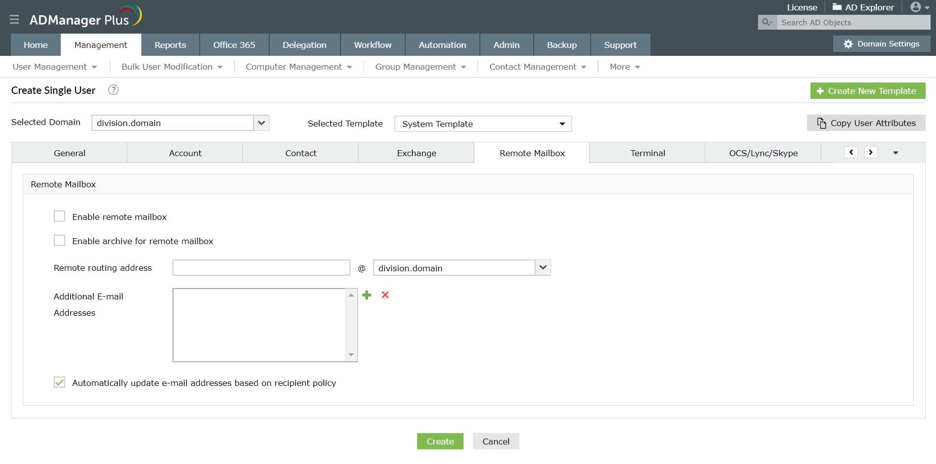Expand the More menu
Image resolution: width=936 pixels, height=464 pixels.
point(625,67)
